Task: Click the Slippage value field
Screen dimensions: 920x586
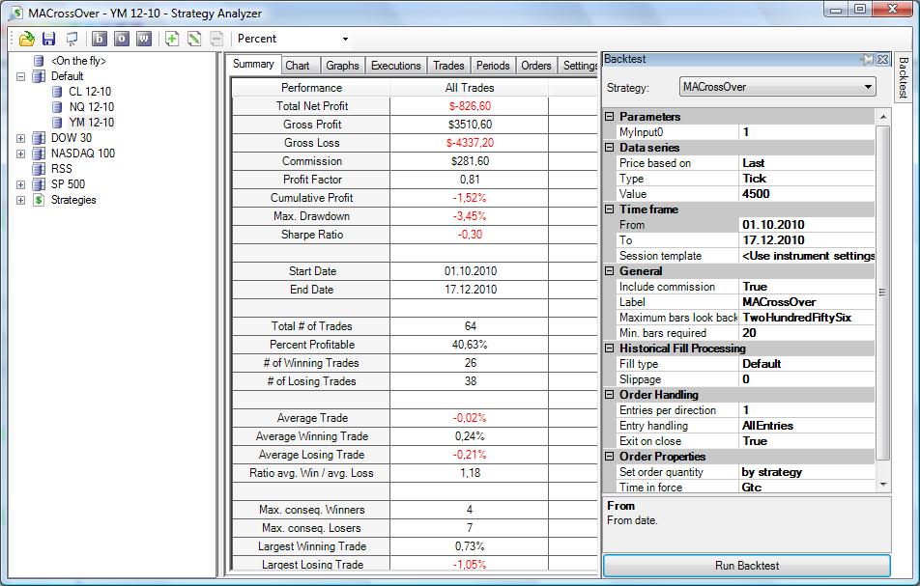Action: coord(807,379)
